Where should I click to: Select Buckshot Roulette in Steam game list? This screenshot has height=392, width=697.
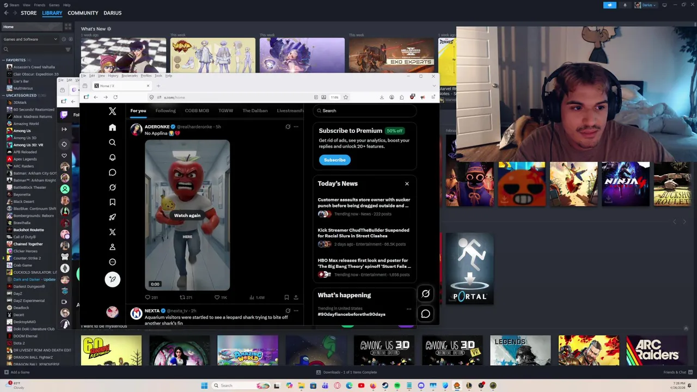(x=28, y=230)
